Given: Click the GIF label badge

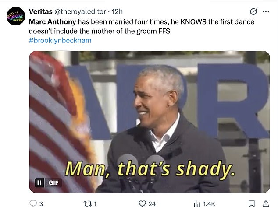Looking at the screenshot, I should [53, 182].
